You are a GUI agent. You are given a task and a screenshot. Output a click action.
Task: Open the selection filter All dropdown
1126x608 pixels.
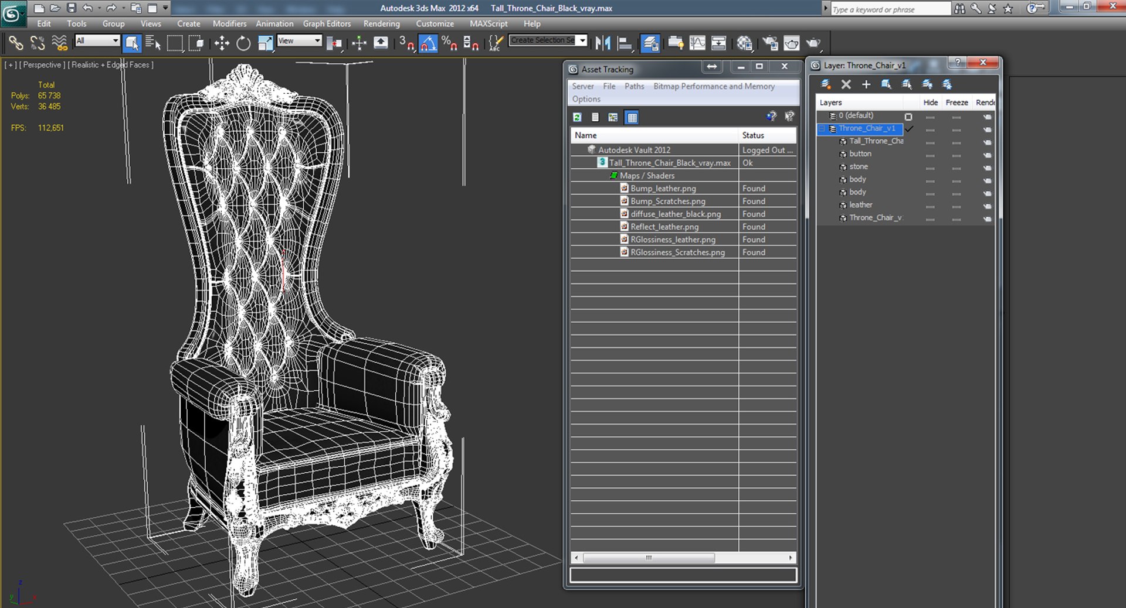[x=97, y=40]
